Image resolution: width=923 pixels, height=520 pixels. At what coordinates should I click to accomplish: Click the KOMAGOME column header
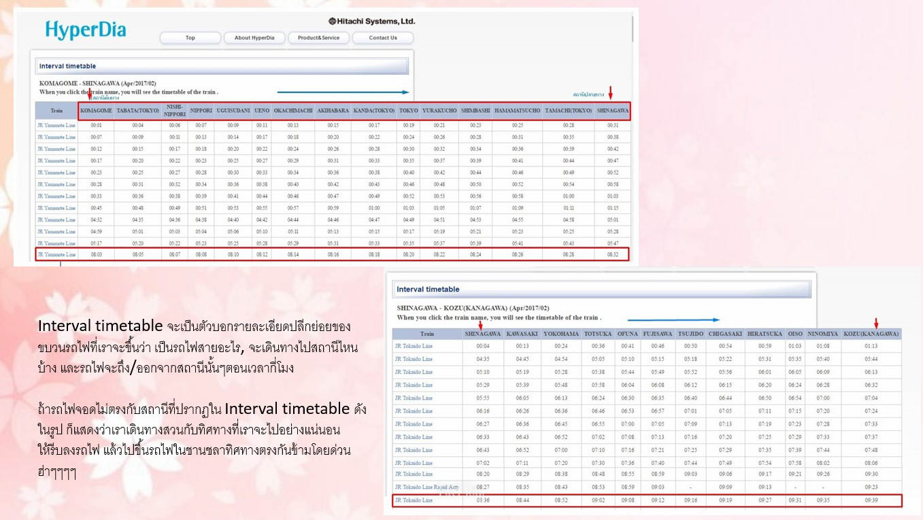96,110
